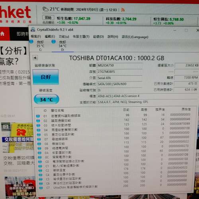
Task: Click the 34 °C temperature button
Action: [47, 99]
